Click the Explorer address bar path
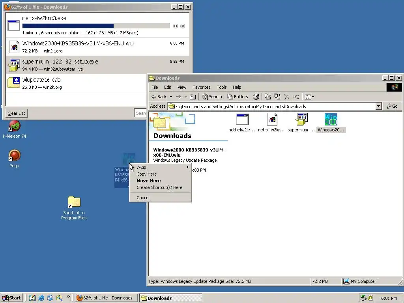 (241, 107)
